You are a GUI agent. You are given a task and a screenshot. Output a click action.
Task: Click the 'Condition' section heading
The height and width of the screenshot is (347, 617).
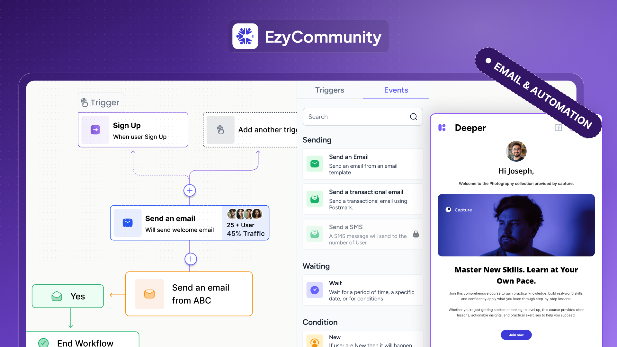(x=320, y=322)
